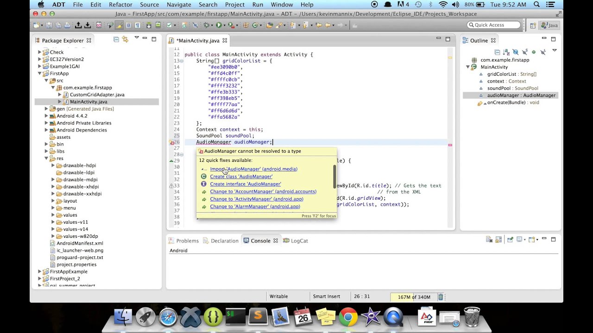Viewport: 593px width, 333px height.
Task: Click the error marker on line 26
Action: pyautogui.click(x=170, y=142)
